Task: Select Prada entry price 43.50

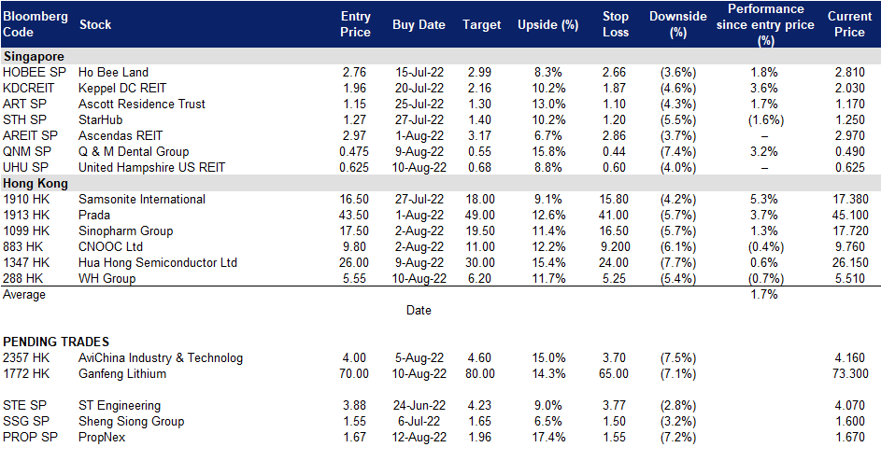Action: (354, 215)
